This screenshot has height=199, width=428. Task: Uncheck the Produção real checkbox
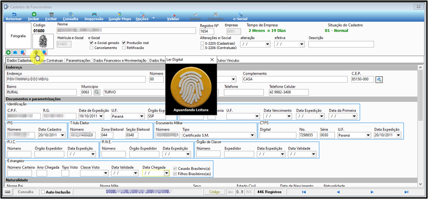tap(124, 43)
